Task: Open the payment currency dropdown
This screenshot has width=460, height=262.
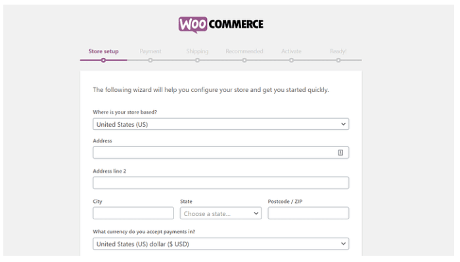Action: coord(221,244)
